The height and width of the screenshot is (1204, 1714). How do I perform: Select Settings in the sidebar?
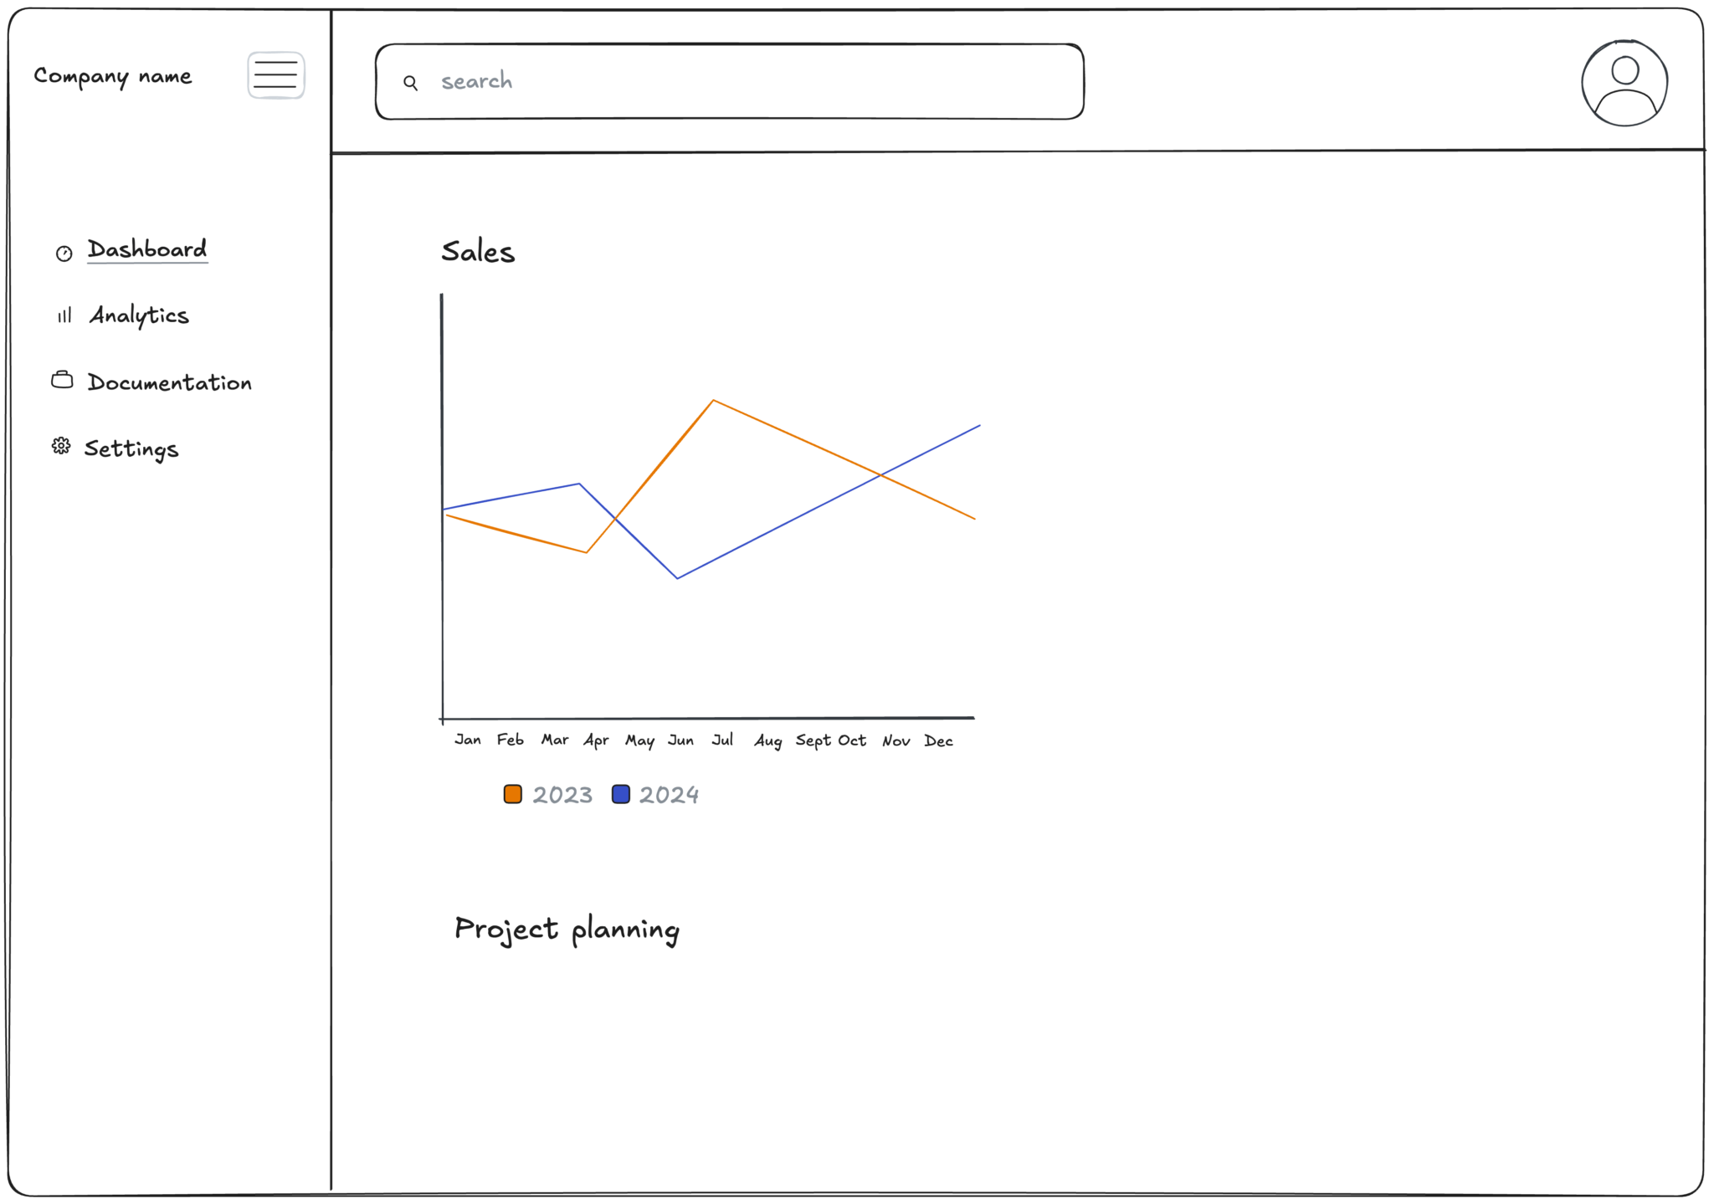coord(131,449)
